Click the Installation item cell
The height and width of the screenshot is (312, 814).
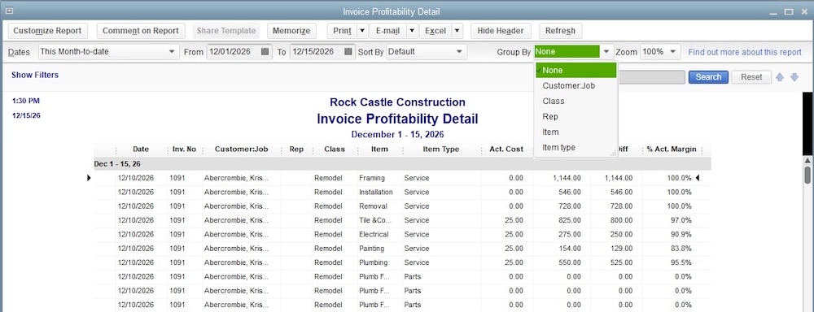click(376, 193)
